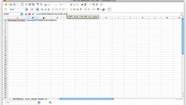Click the Page Preview icon
186x105 pixels.
[x=33, y=4]
